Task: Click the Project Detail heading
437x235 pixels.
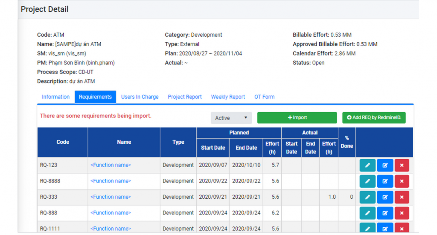Action: coord(44,9)
